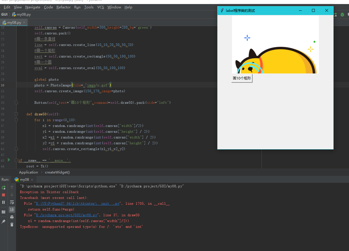Image resolution: width=349 pixels, height=251 pixels.
Task: Open the Window menu
Action: (114, 7)
